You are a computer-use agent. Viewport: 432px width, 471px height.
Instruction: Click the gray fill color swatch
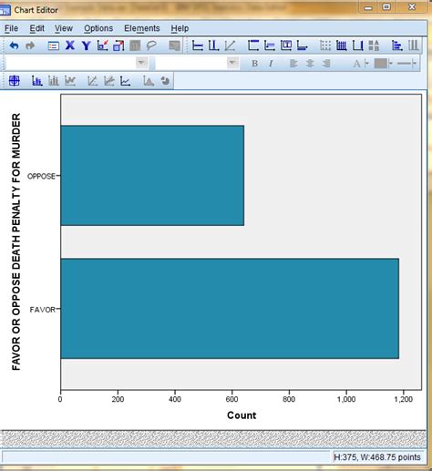(381, 64)
